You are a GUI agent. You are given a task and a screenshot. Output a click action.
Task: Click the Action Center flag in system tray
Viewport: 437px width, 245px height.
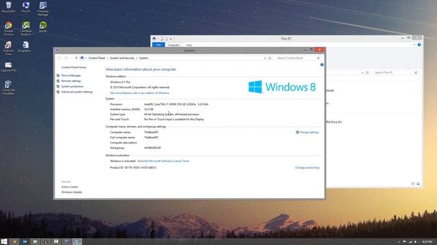[404, 242]
